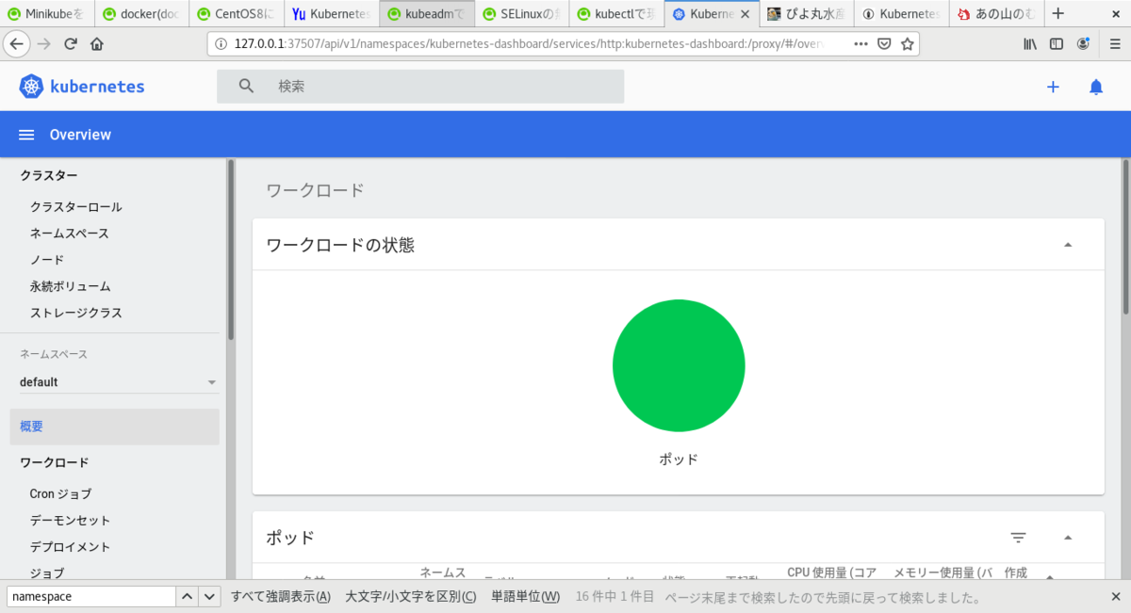Switch to the Minikube tab

tap(47, 14)
